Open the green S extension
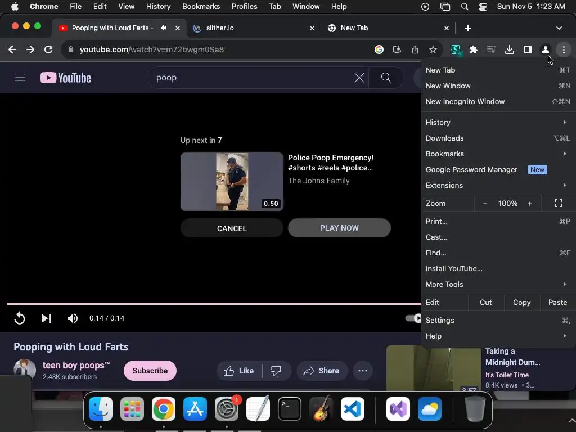The height and width of the screenshot is (432, 576). [456, 50]
